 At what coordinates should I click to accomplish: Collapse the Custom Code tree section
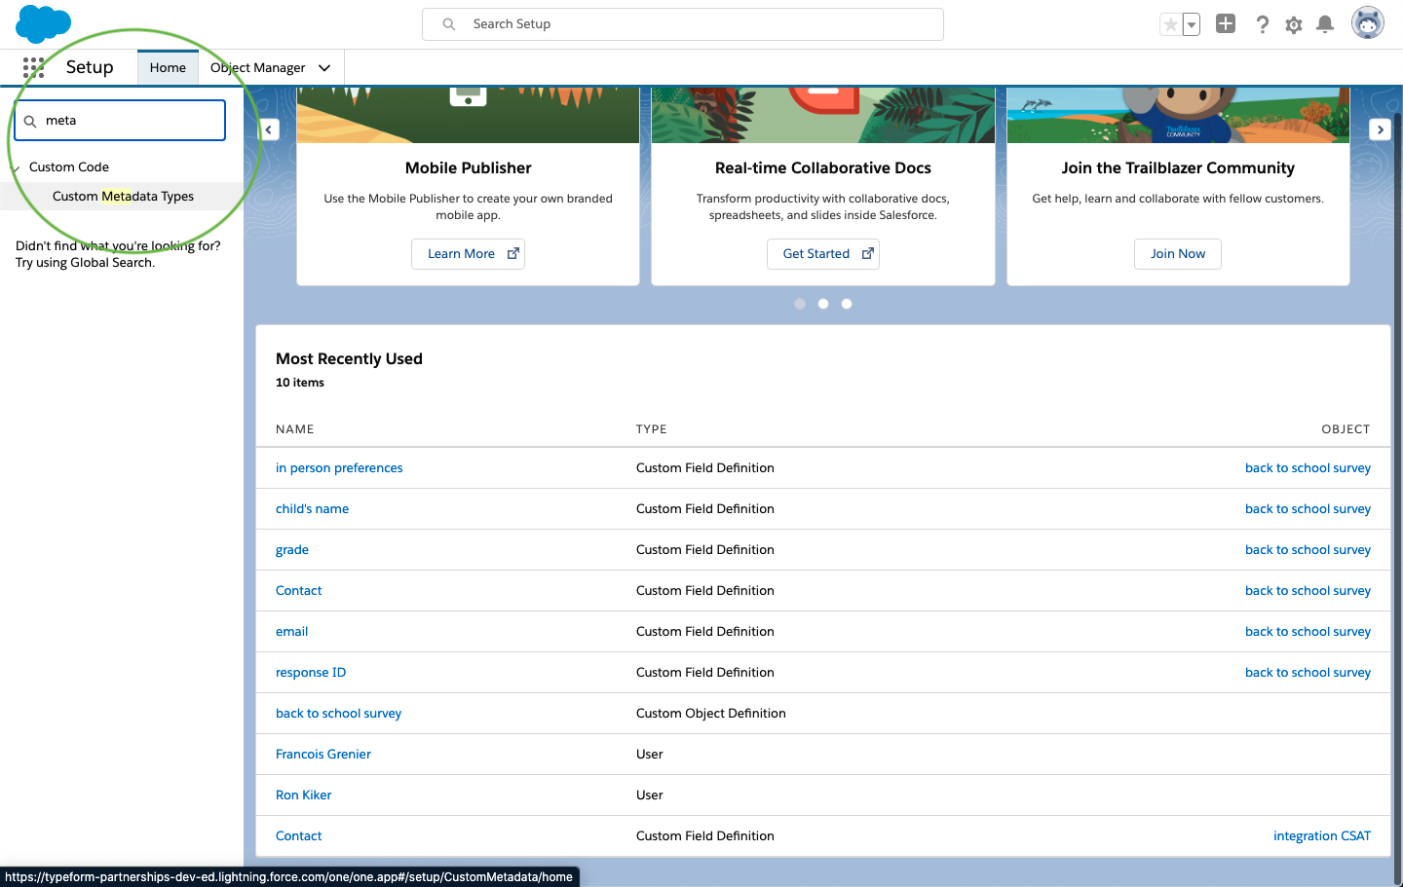coord(15,168)
